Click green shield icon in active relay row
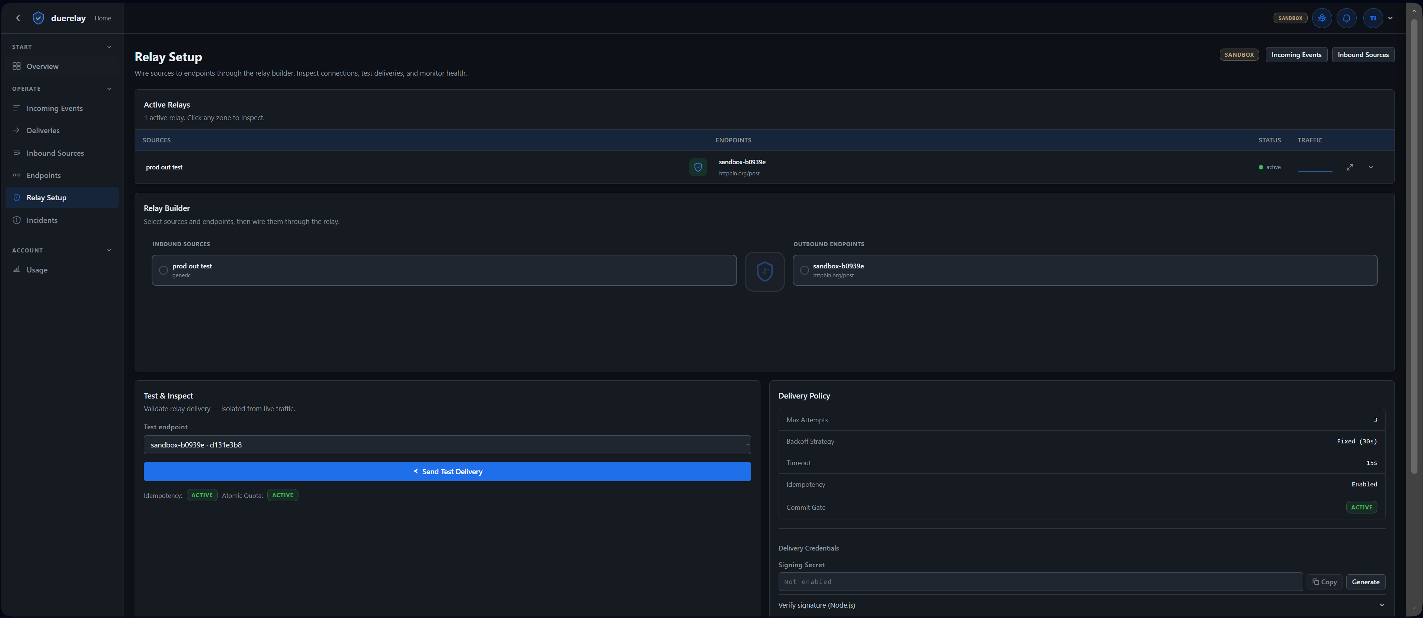Image resolution: width=1423 pixels, height=618 pixels. click(x=698, y=167)
